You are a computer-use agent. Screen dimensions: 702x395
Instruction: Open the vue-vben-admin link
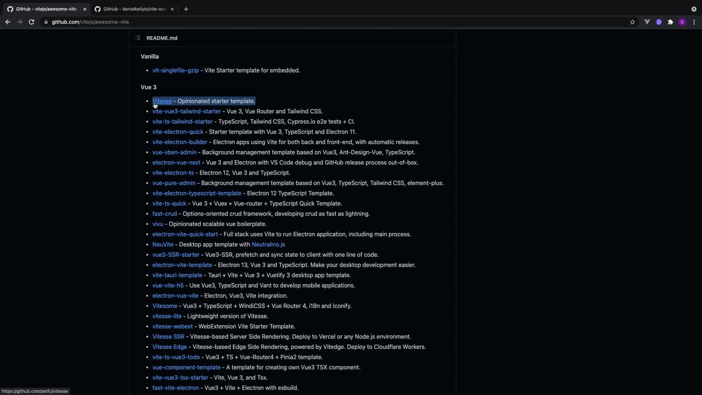coord(174,153)
